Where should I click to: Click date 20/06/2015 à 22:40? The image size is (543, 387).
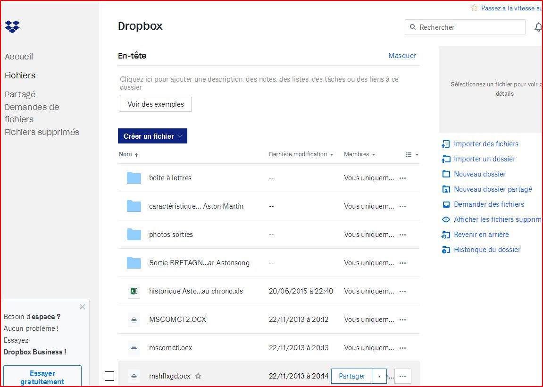coord(301,291)
